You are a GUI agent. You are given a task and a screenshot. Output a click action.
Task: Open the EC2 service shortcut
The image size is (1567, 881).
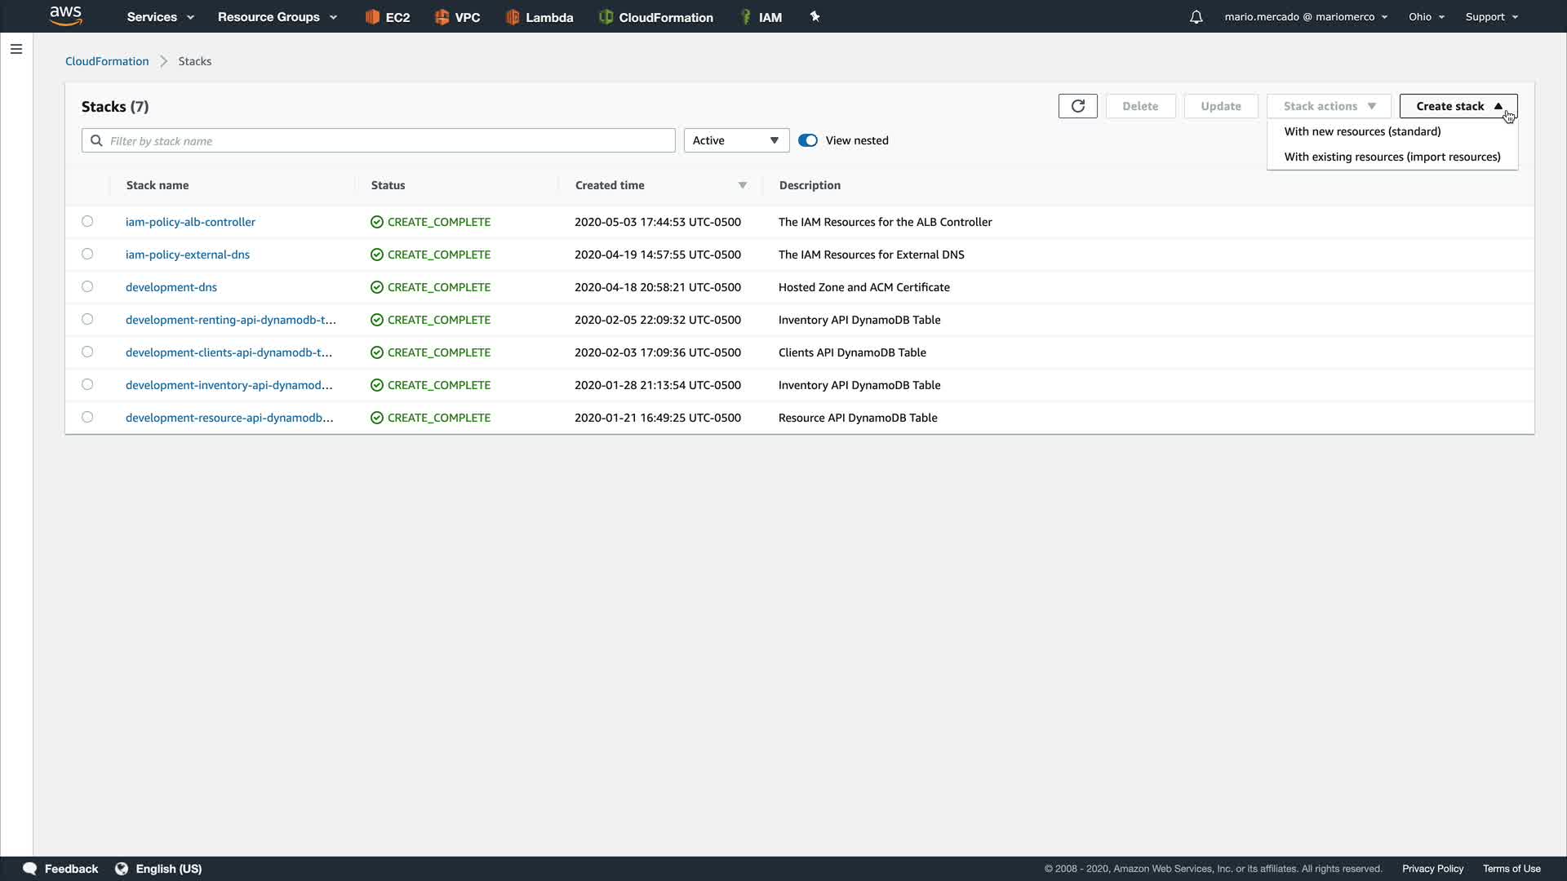388,17
